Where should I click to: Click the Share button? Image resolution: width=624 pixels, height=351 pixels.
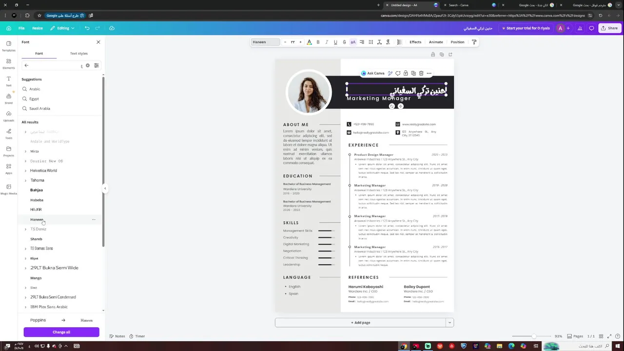click(x=609, y=28)
